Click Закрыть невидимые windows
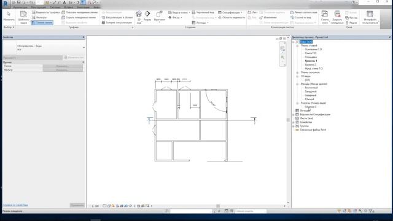 click(337, 17)
